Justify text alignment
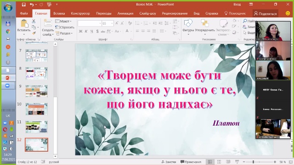The width and height of the screenshot is (294, 165). pyautogui.click(x=154, y=31)
